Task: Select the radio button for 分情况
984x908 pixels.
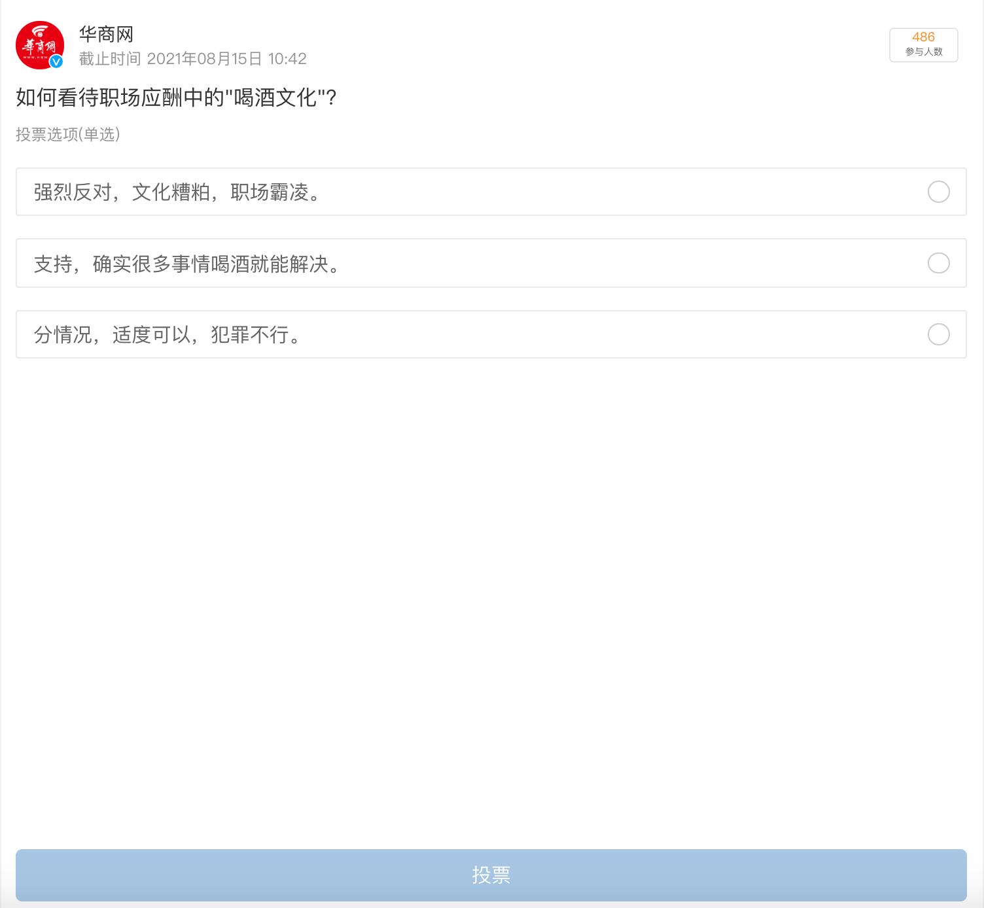Action: tap(938, 334)
